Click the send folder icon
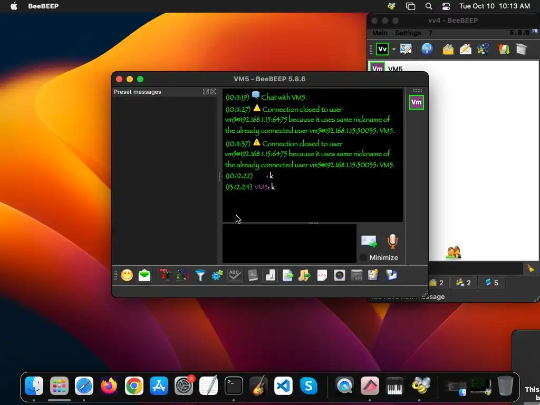540x405 pixels. [304, 275]
